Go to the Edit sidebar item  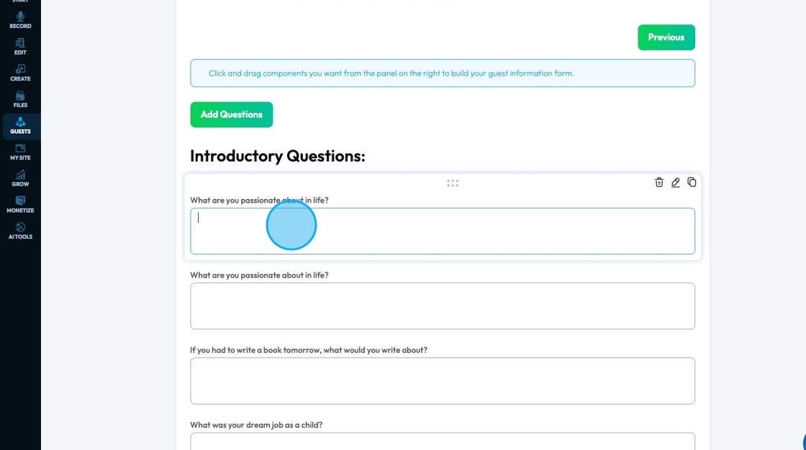pyautogui.click(x=20, y=46)
